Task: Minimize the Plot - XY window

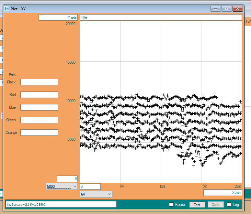Action: tap(216, 9)
